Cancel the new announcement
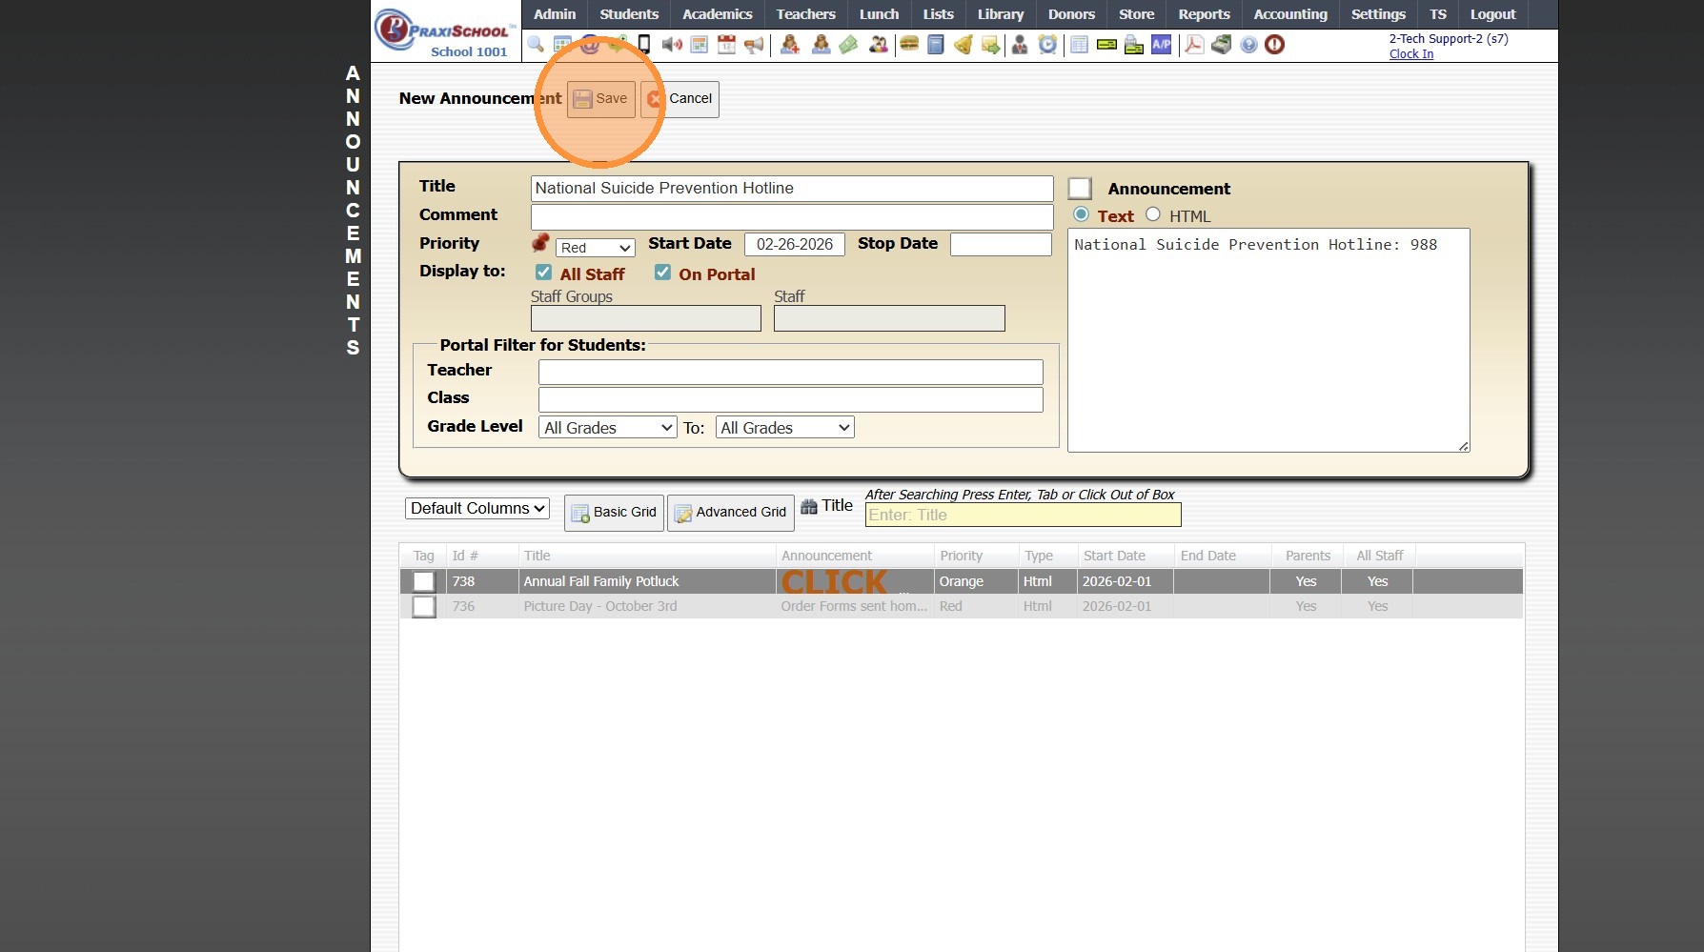Viewport: 1704px width, 952px height. (680, 99)
